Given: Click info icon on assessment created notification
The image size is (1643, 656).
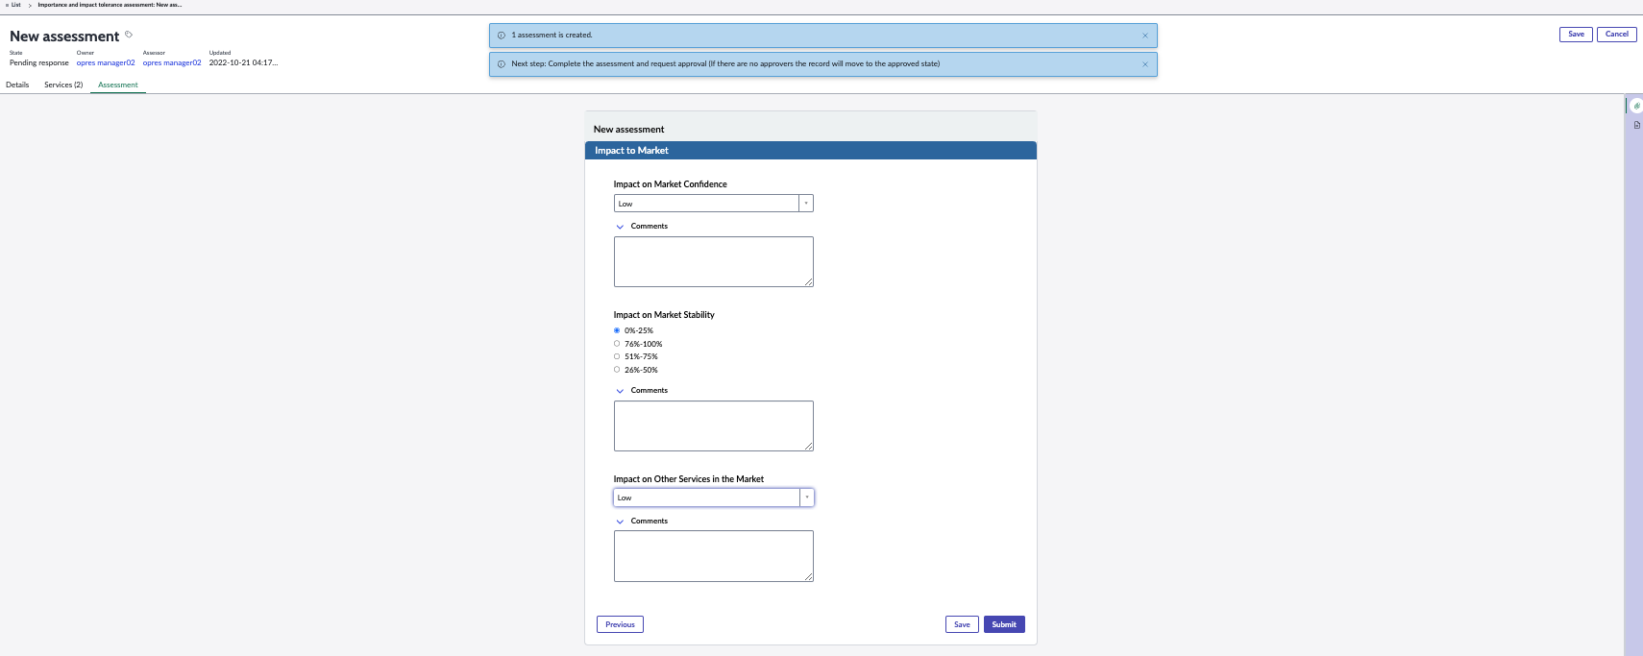Looking at the screenshot, I should (x=501, y=36).
